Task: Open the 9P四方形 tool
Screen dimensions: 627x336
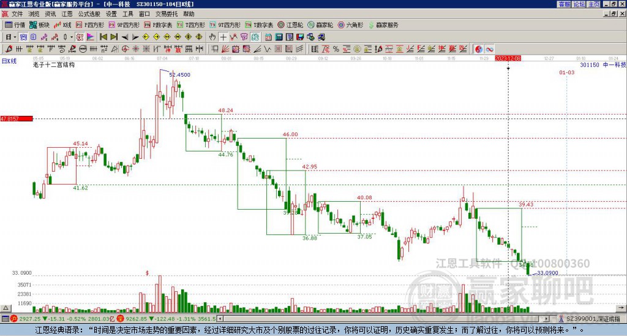Action: pyautogui.click(x=124, y=25)
